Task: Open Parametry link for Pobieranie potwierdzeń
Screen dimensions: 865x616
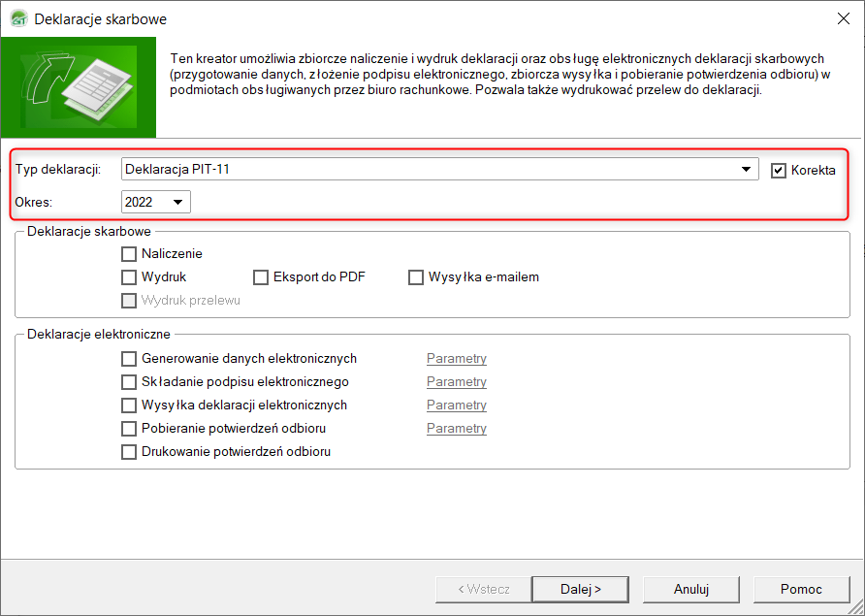Action: (456, 429)
